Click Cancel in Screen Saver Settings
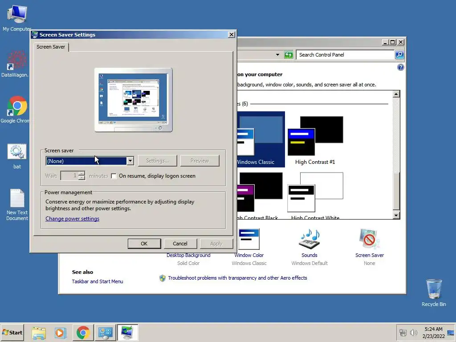 [180, 244]
